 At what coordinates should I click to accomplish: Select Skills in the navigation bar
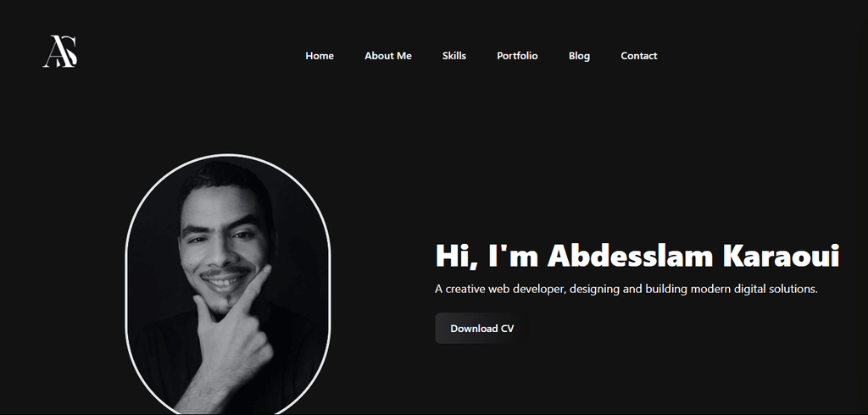454,56
